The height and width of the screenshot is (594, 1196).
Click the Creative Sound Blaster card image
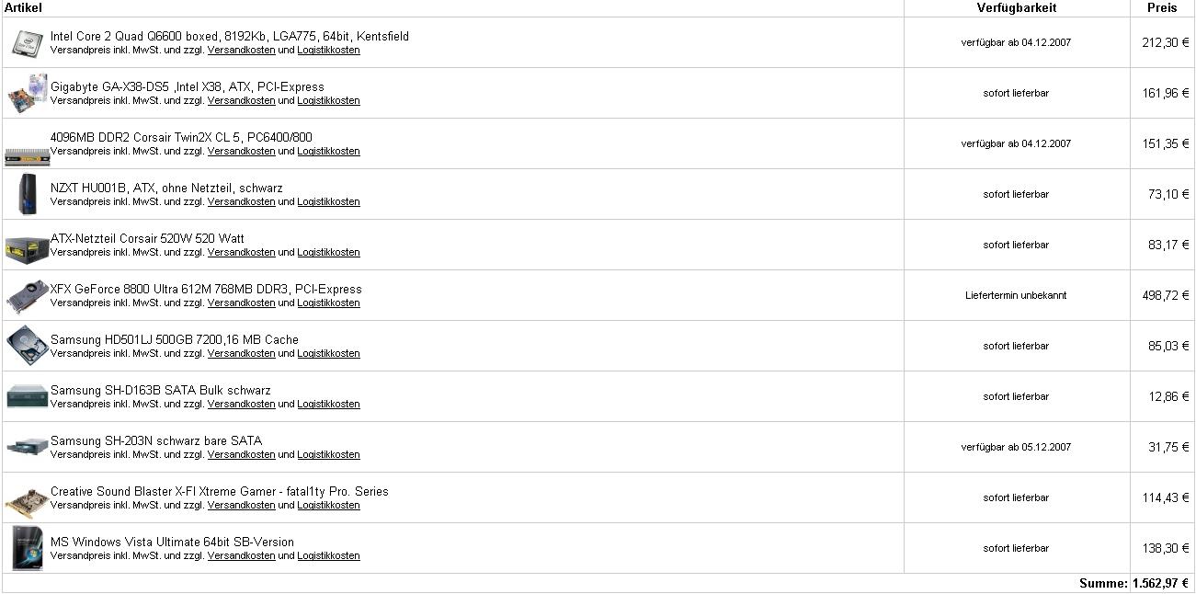(28, 501)
